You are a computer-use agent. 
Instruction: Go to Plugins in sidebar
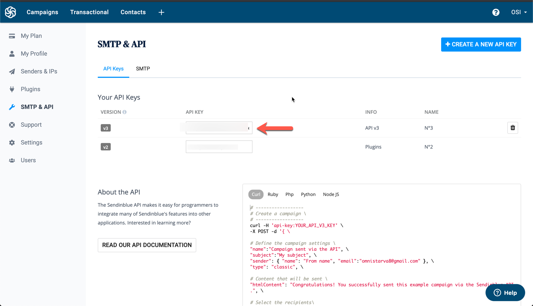[30, 89]
